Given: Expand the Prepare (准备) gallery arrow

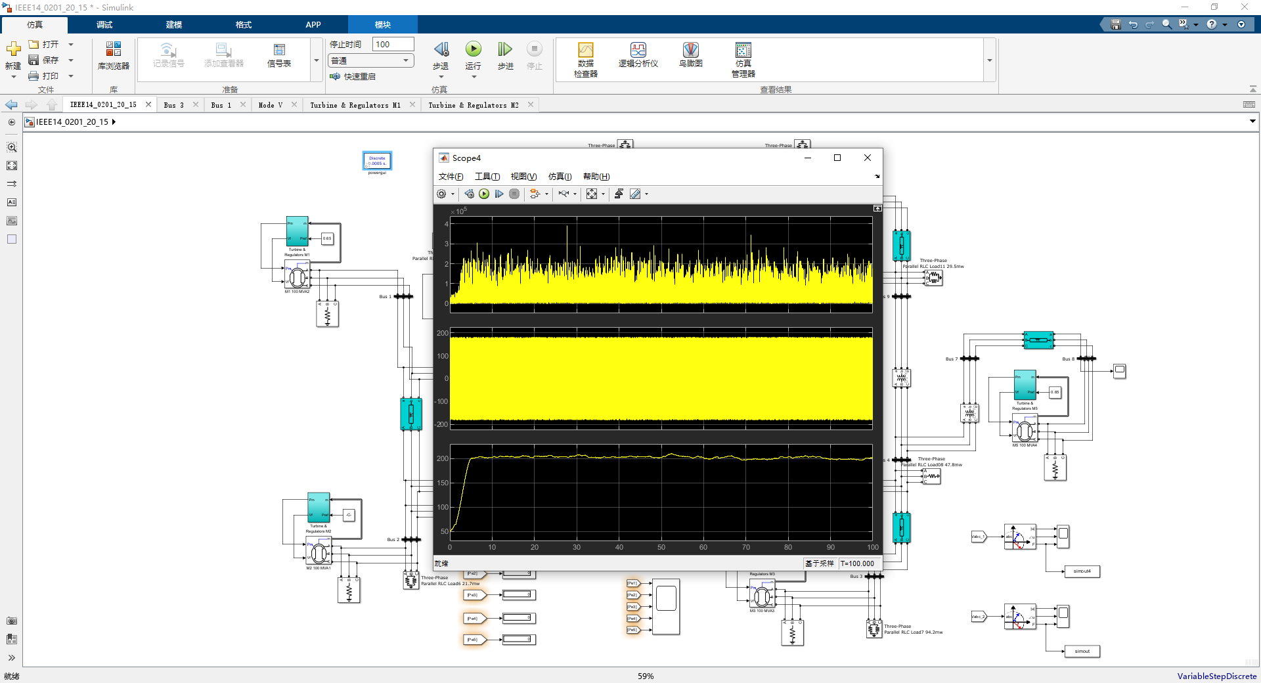Looking at the screenshot, I should [x=317, y=60].
